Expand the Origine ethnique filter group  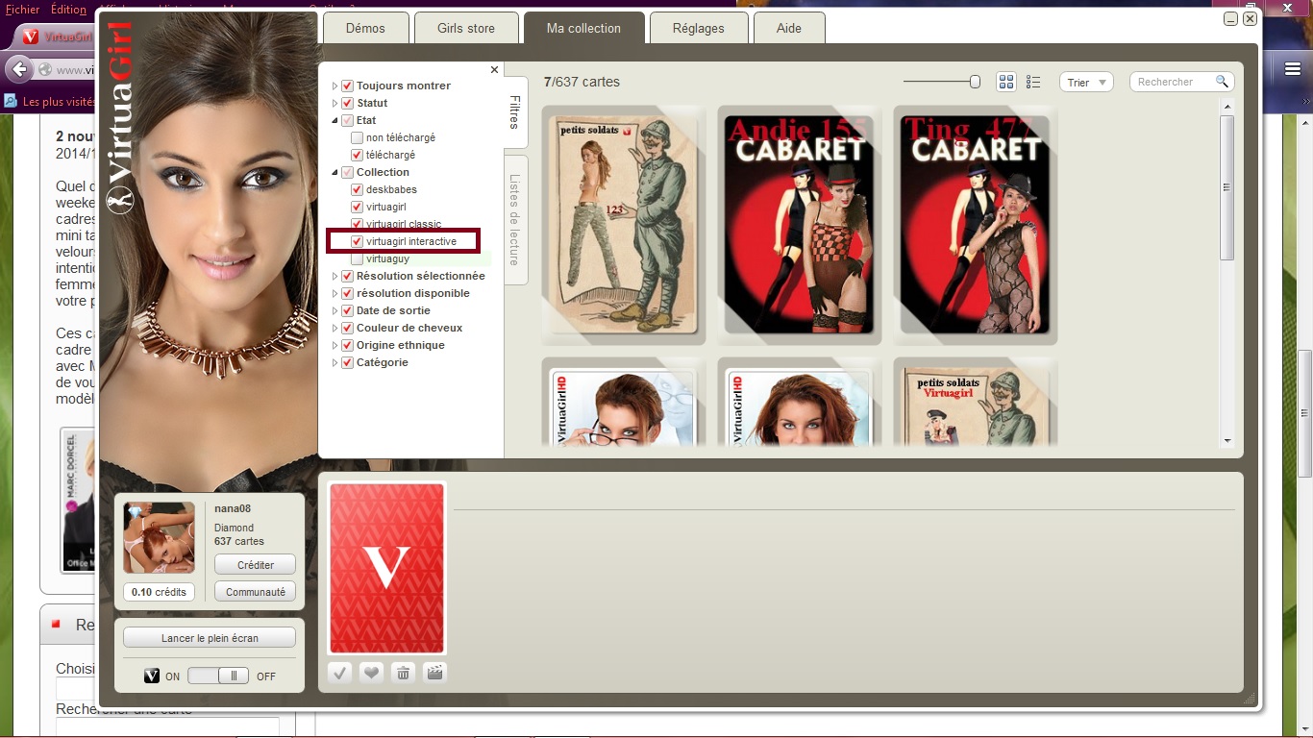click(335, 345)
